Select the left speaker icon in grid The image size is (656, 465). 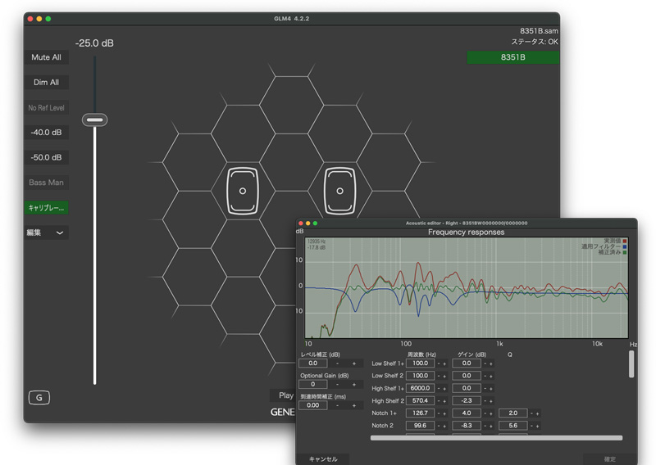coord(243,191)
